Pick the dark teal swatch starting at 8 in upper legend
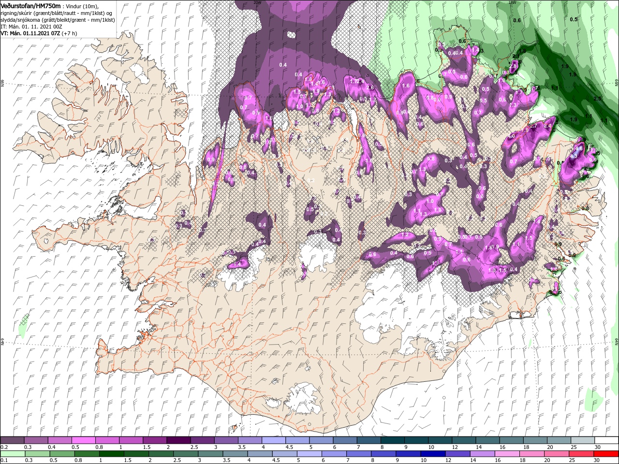Image resolution: width=619 pixels, height=464 pixels. [x=392, y=440]
